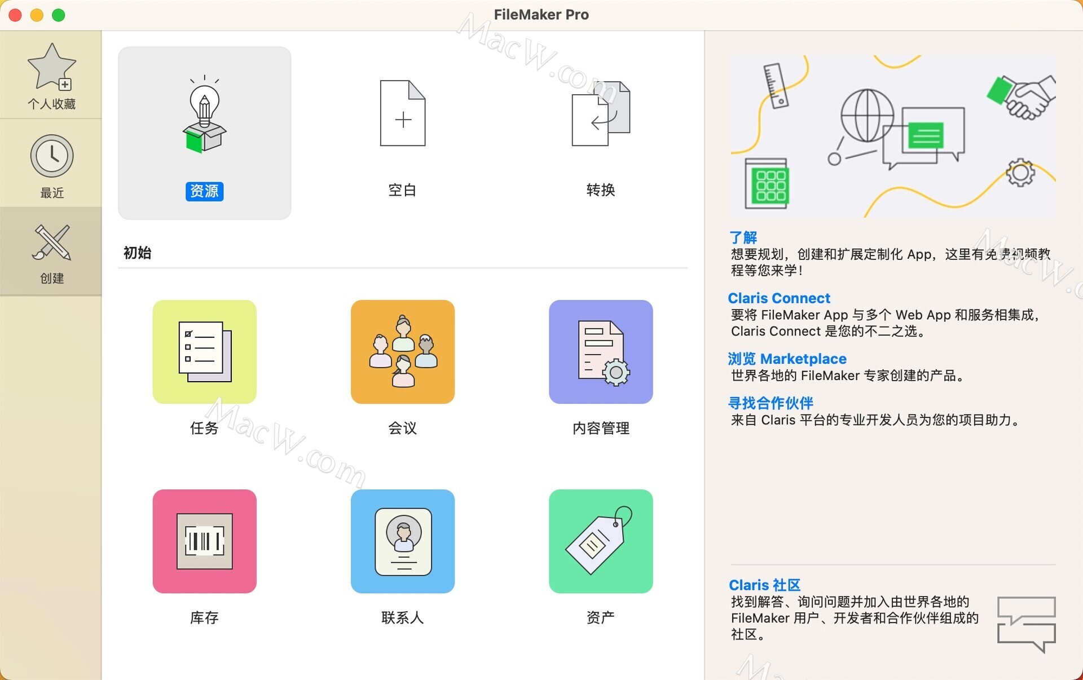Maximize the window with green button

pyautogui.click(x=59, y=15)
